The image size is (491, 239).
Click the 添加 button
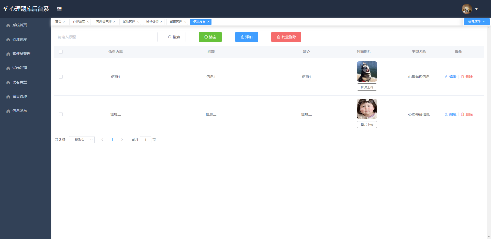247,37
